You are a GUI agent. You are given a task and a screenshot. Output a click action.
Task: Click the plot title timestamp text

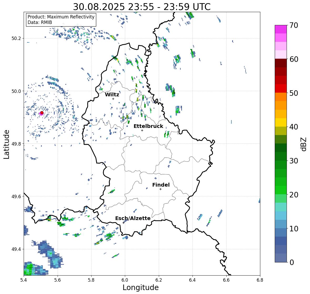[x=142, y=7]
